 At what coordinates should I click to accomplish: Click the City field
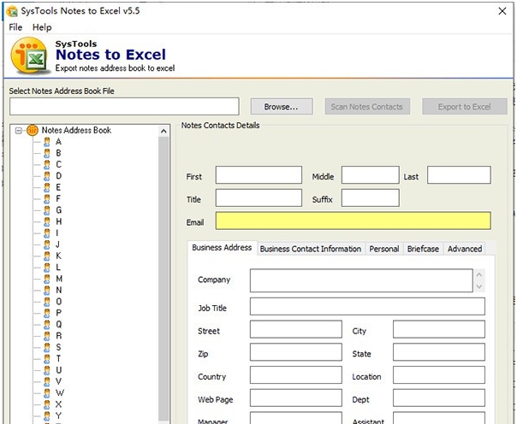point(439,329)
